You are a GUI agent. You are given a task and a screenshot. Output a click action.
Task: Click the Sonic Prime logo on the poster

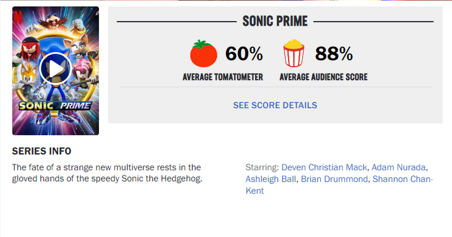point(55,106)
